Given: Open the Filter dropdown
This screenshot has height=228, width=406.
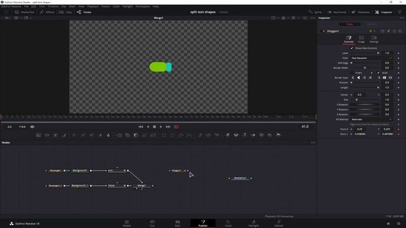Looking at the screenshot, I should [x=372, y=58].
